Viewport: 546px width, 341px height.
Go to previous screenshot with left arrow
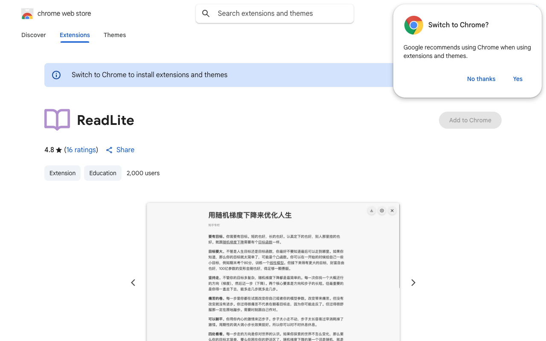pyautogui.click(x=133, y=283)
